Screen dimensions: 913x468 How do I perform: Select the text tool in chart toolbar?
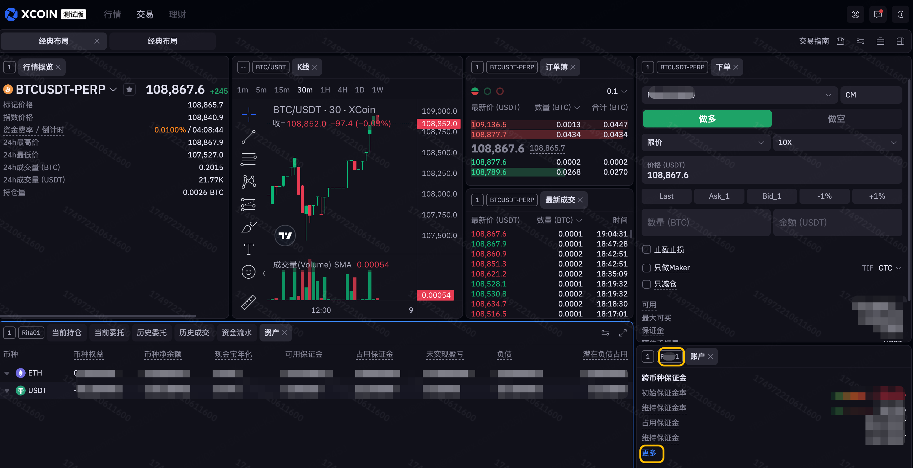249,249
